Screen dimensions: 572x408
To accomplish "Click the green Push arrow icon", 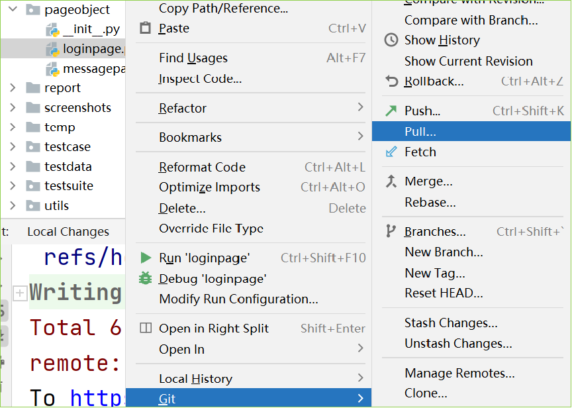I will (391, 111).
